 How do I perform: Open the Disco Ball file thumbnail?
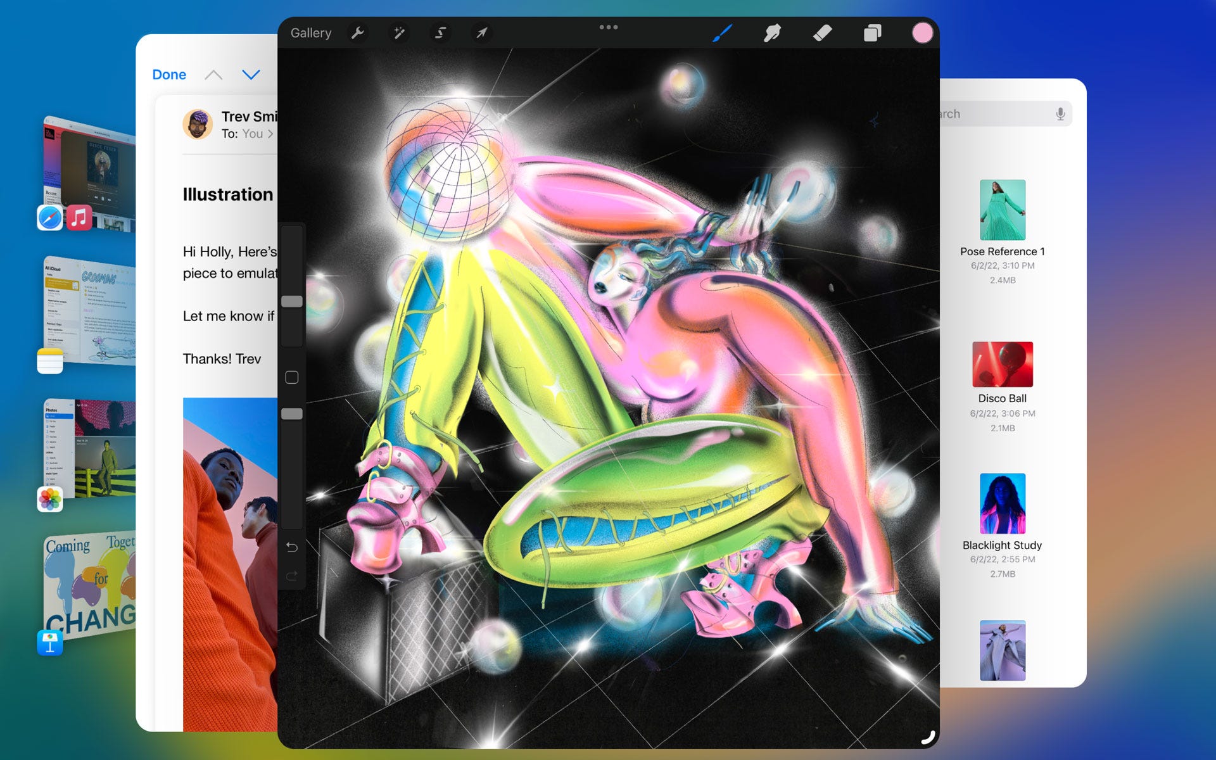1002,365
